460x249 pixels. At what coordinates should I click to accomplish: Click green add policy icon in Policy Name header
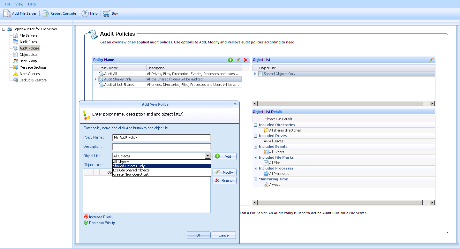coord(230,60)
